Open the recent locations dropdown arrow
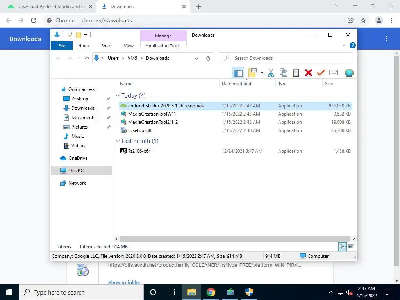Viewport: 400px width, 300px height. pos(79,59)
